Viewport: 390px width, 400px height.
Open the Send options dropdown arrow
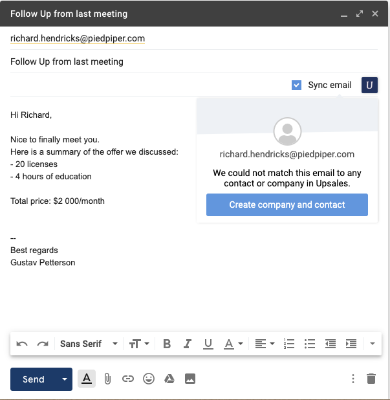65,379
